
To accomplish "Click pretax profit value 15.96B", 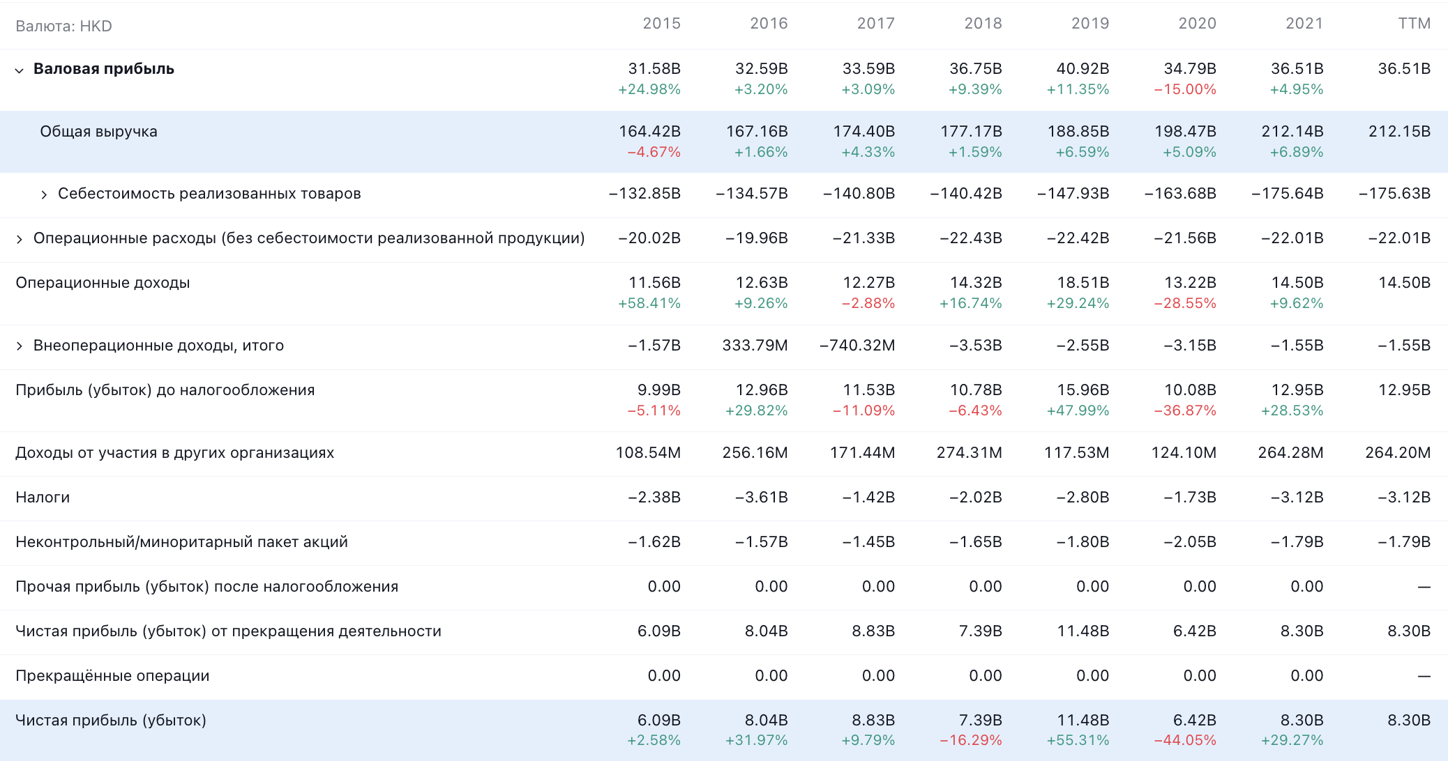I will click(x=1083, y=390).
